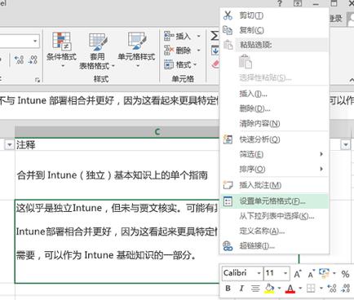The width and height of the screenshot is (354, 300).
Task: Apply yellow Fill Color in mini toolbar
Action: tap(269, 289)
